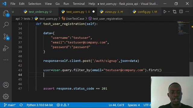Synchronize changes icon in status bar
The height and width of the screenshot is (108, 193).
click(21, 105)
